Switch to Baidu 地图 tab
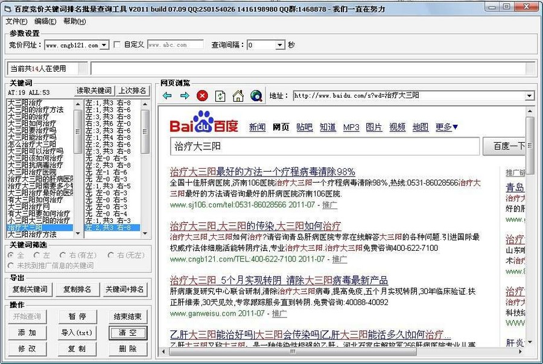The image size is (543, 364). 421,127
